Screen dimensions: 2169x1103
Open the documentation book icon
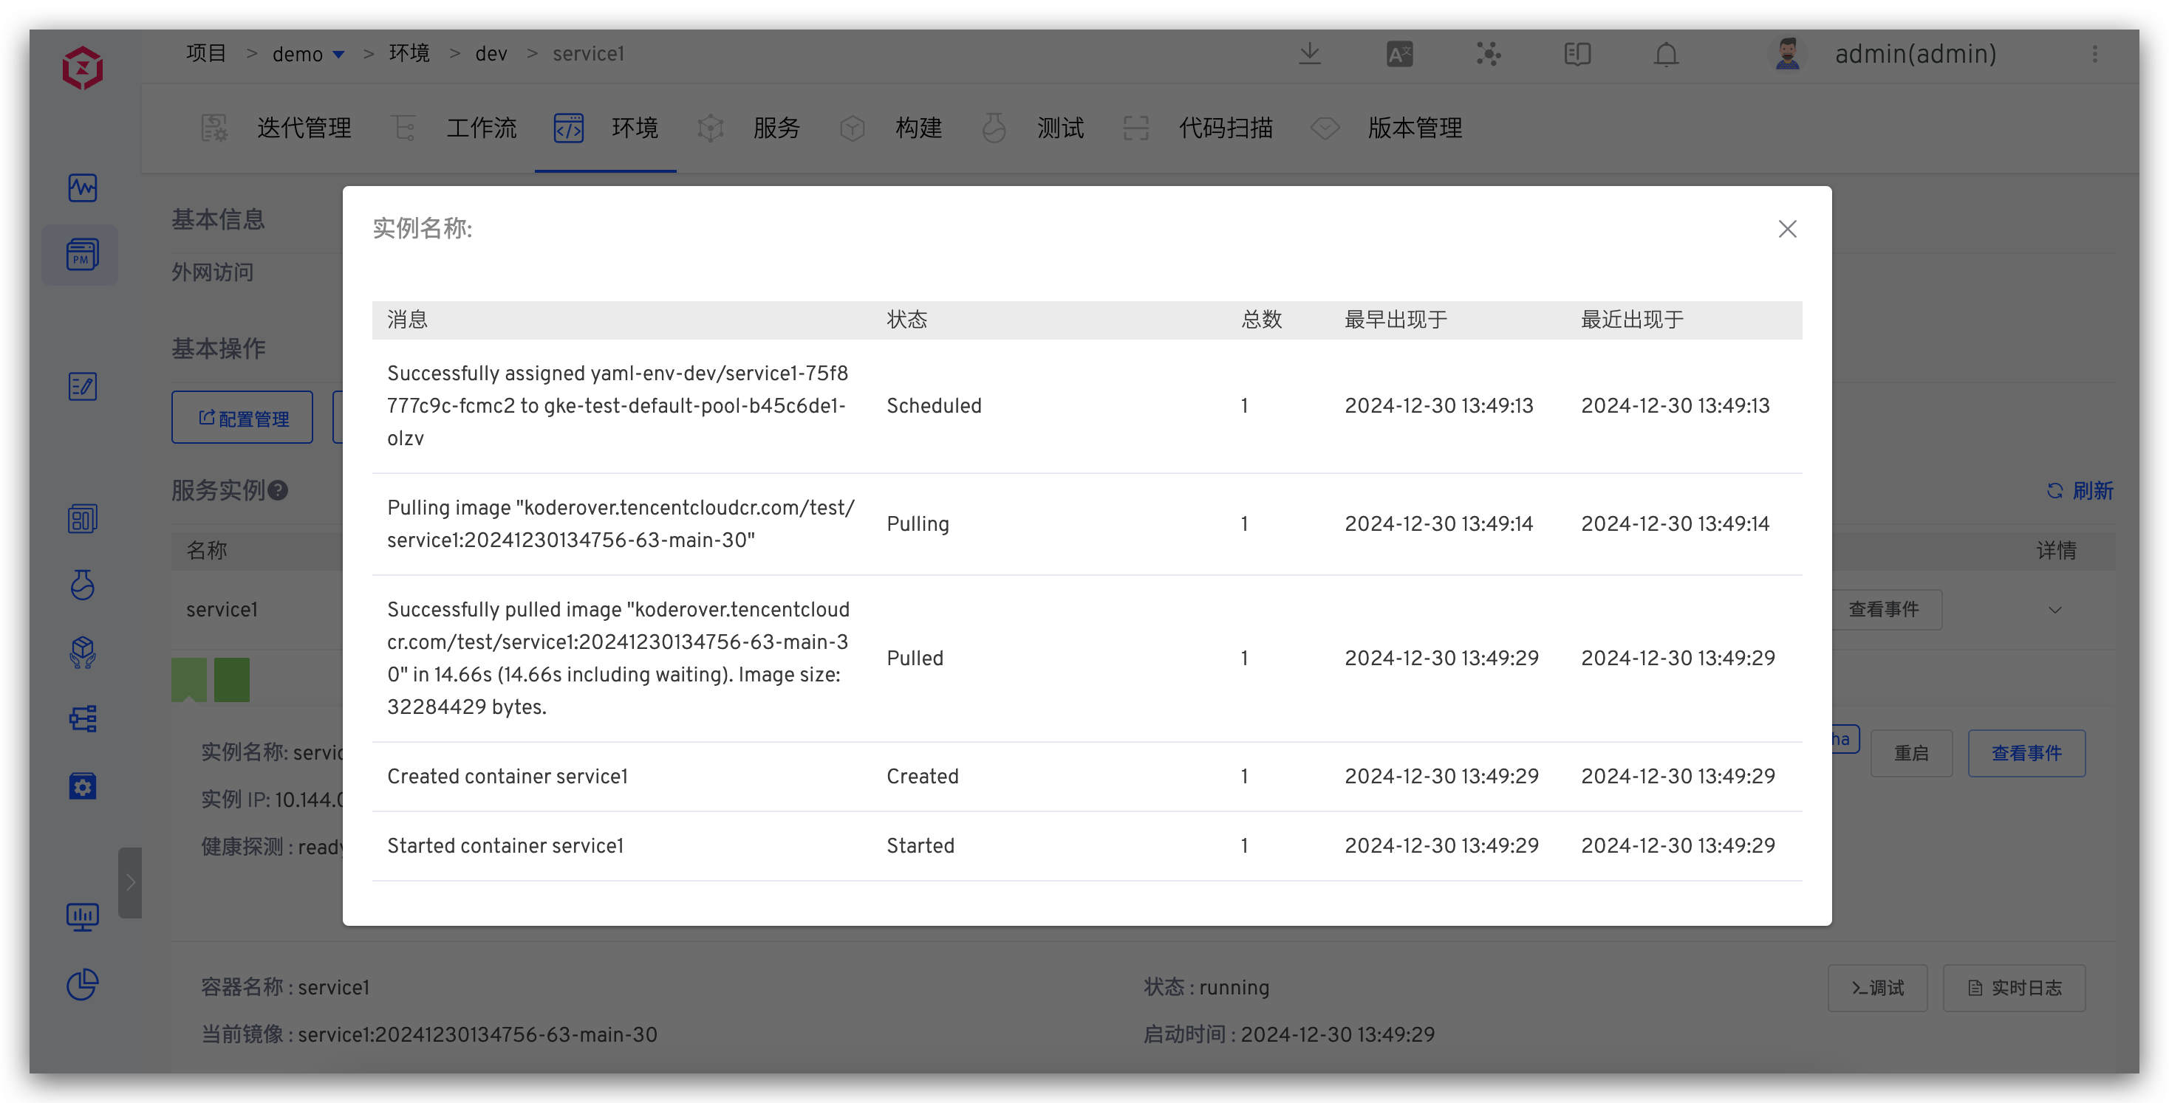click(1577, 54)
